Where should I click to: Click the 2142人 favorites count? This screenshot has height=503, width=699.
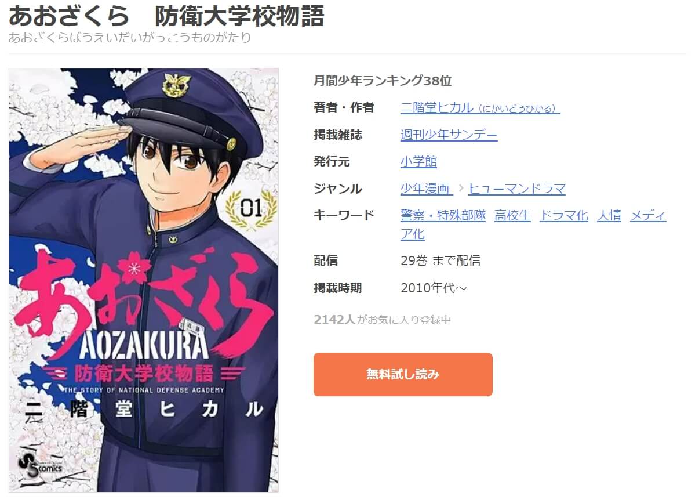pos(334,319)
